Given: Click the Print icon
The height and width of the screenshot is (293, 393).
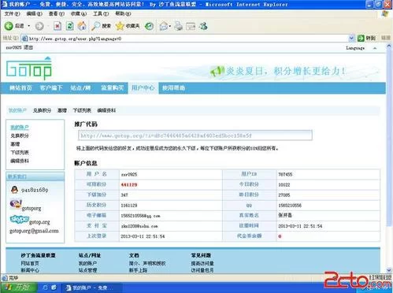Looking at the screenshot, I should coord(179,26).
